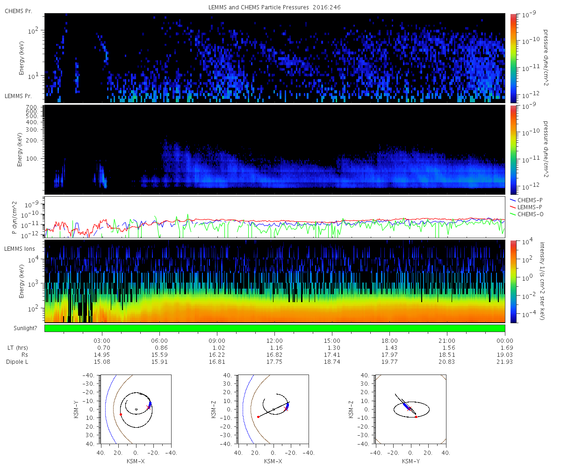Click the 21:00 time tick label
This screenshot has width=561, height=467.
tap(447, 340)
